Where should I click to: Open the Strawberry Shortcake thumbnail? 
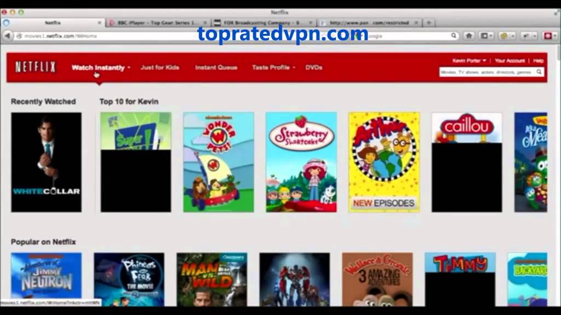click(301, 162)
